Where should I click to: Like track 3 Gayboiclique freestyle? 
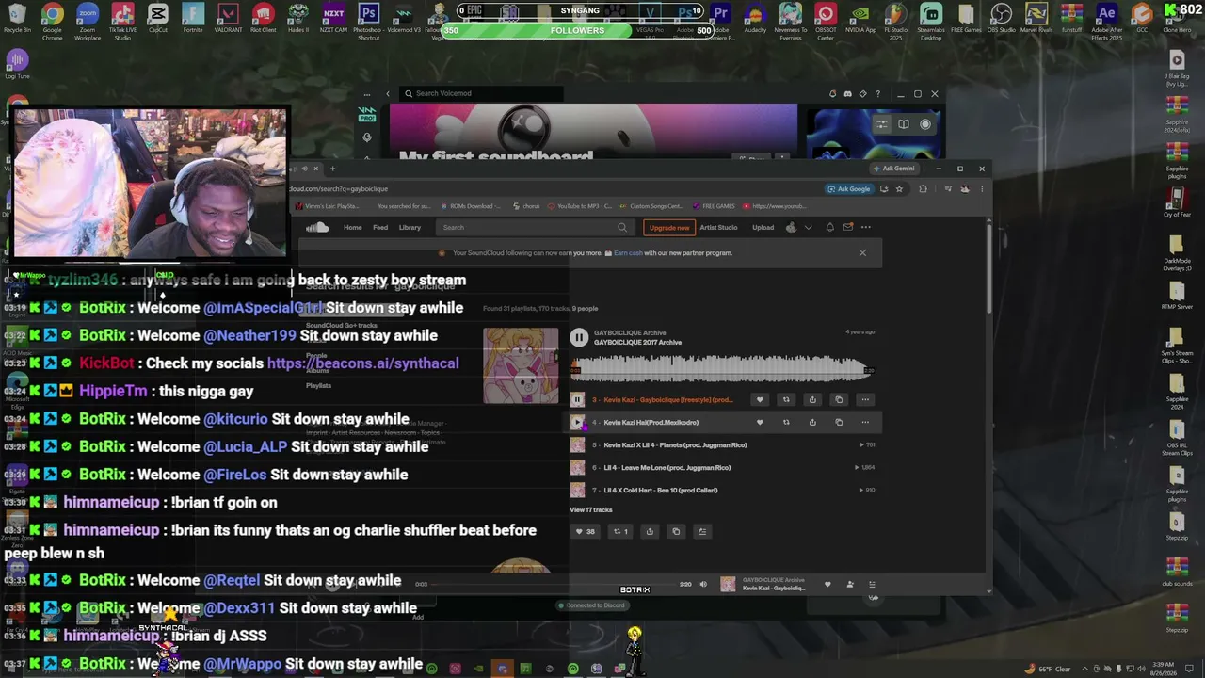pos(760,399)
